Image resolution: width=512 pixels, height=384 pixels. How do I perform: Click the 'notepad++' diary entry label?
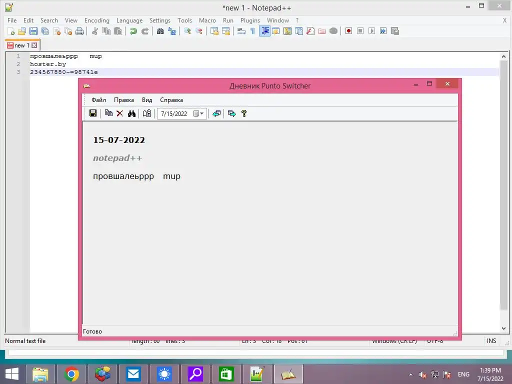(x=117, y=158)
